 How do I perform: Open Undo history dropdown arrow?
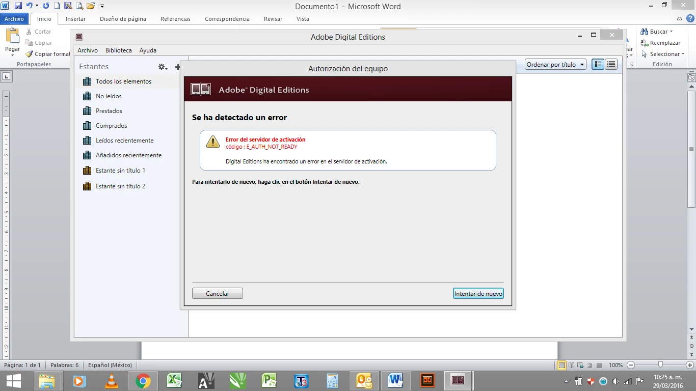coord(37,6)
